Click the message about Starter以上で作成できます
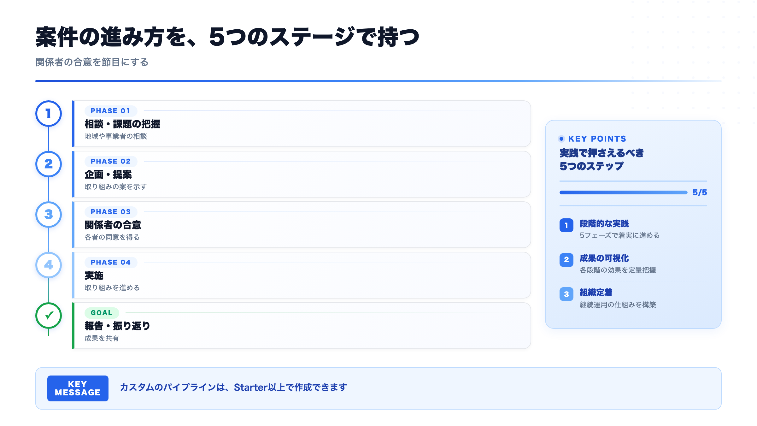This screenshot has width=757, height=426. point(233,388)
